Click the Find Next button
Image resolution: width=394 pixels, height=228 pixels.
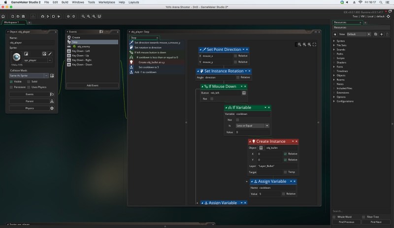point(375,222)
